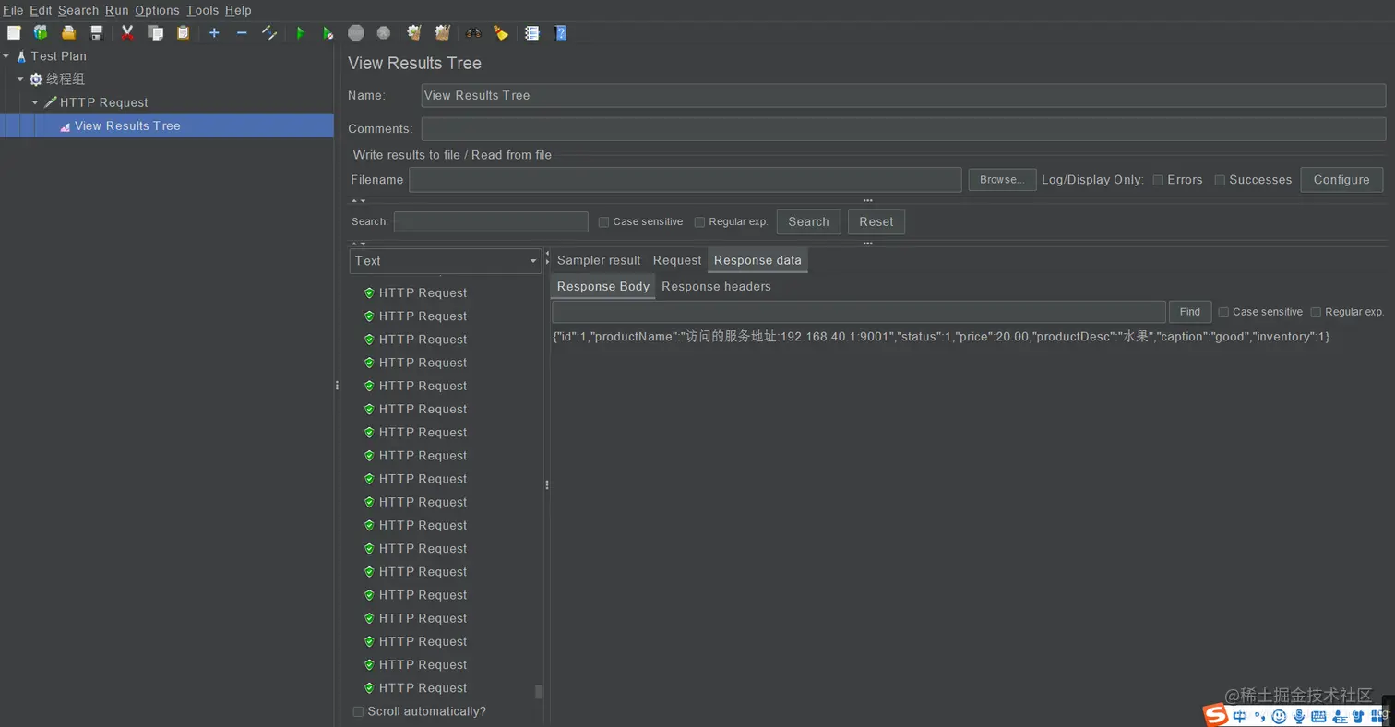Viewport: 1395px width, 727px height.
Task: Switch to the Response headers sub-tab
Action: (716, 286)
